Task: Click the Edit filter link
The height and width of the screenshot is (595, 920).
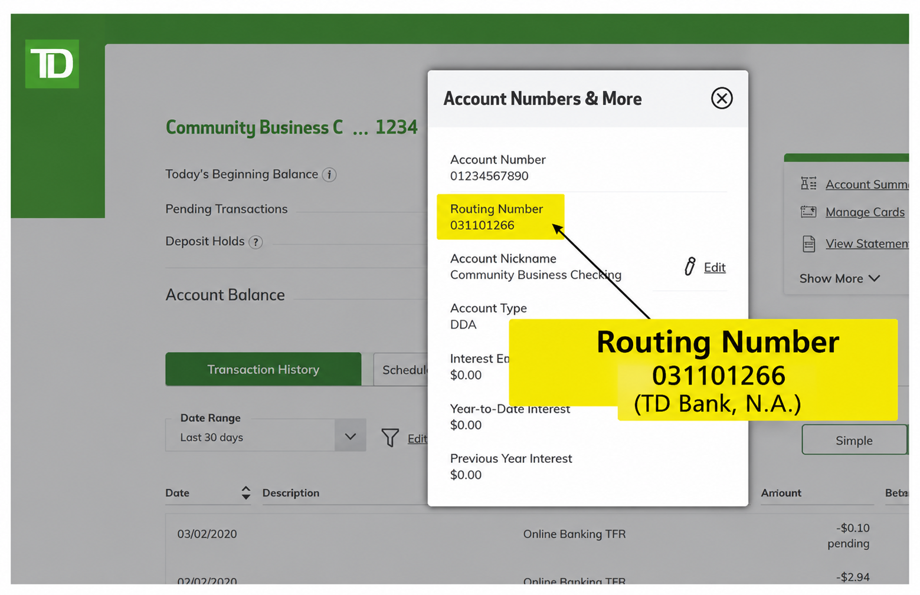Action: 417,438
